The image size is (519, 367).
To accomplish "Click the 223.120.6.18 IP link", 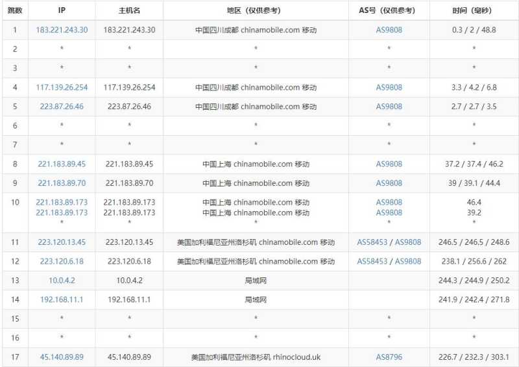I will click(x=62, y=261).
